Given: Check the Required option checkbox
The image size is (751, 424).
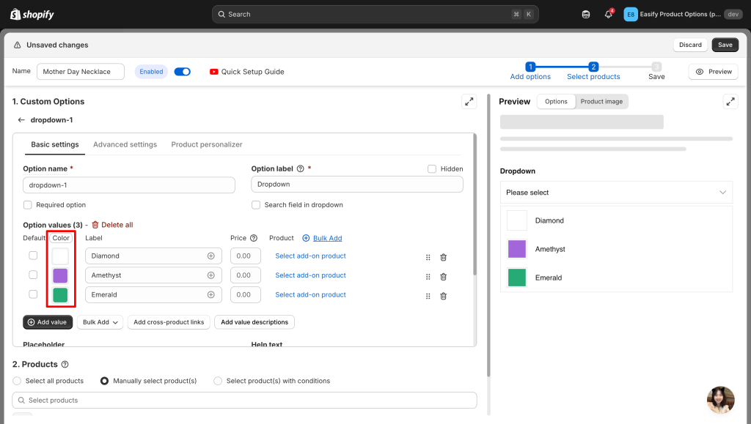Looking at the screenshot, I should pos(28,205).
